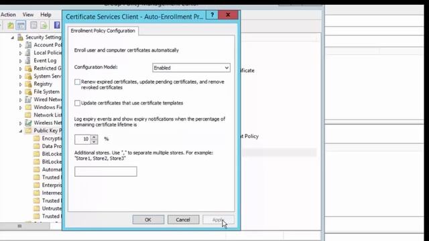Select the Untrusted Certificates folder icon
Viewport: 429px width, 241px height.
pyautogui.click(x=36, y=208)
